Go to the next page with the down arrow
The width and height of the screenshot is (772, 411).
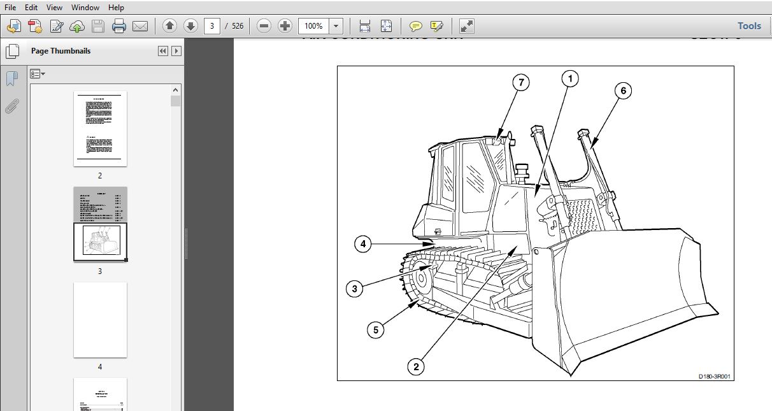190,26
